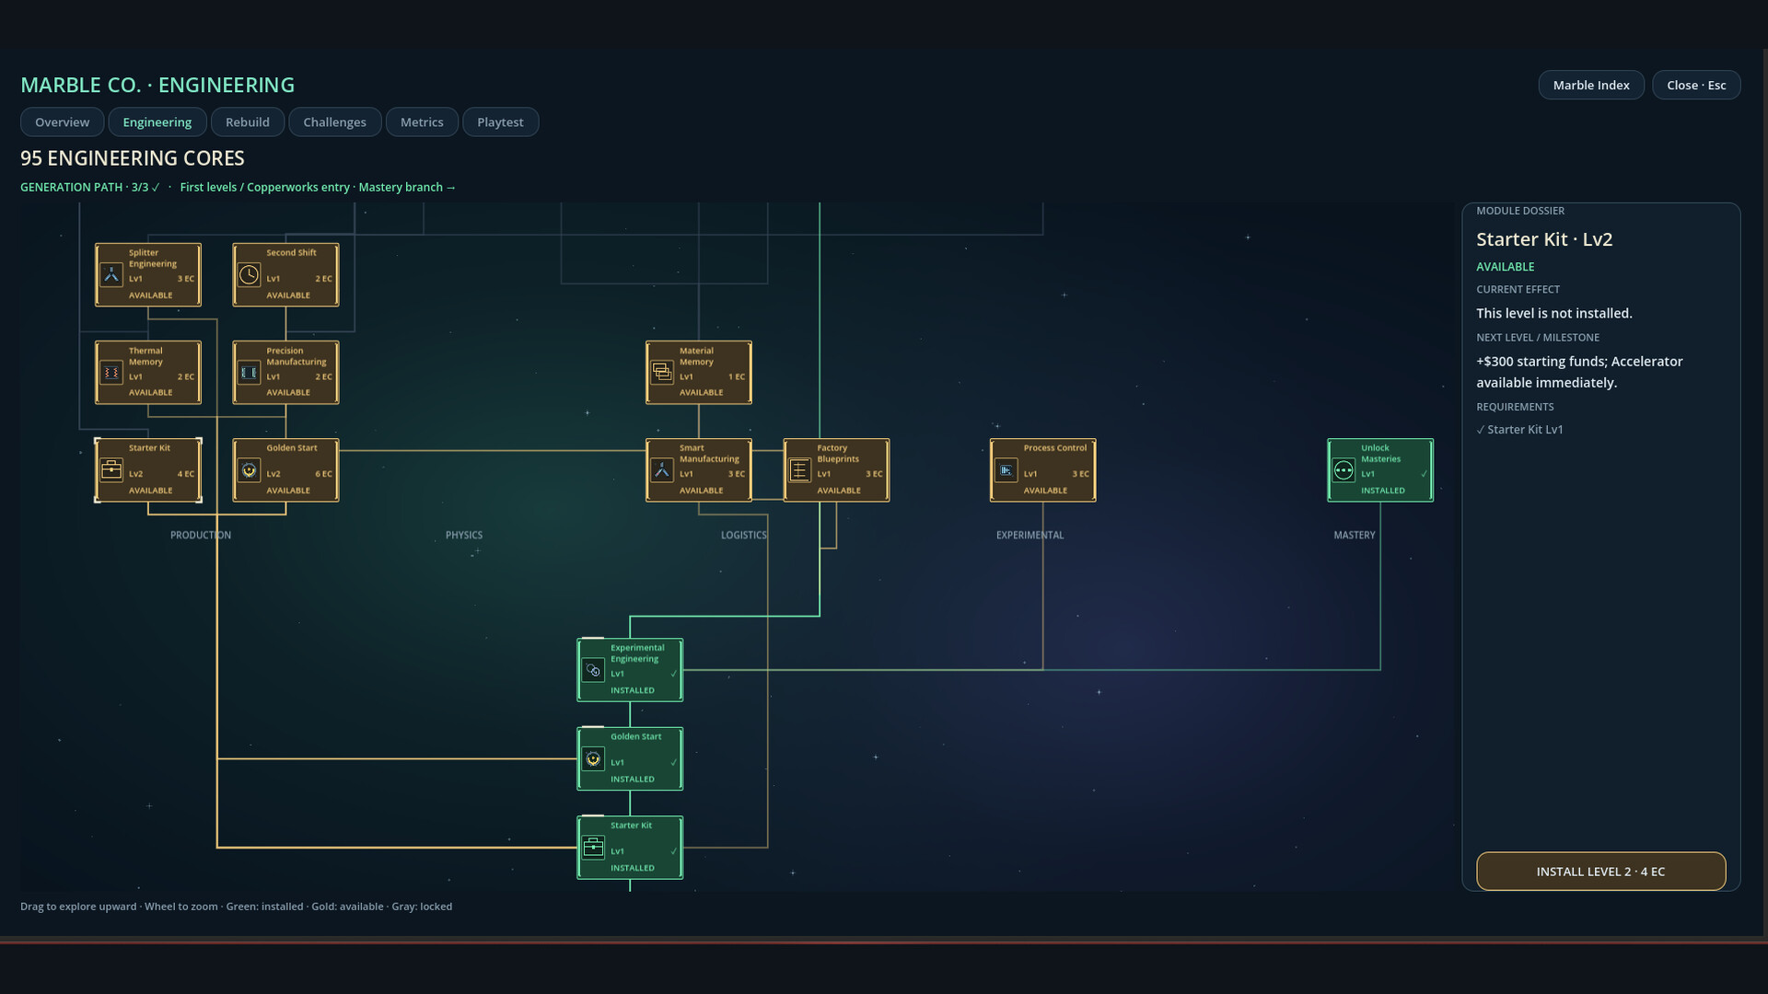This screenshot has width=1768, height=994.
Task: Select the Precision Manufacturing module icon
Action: click(x=249, y=373)
